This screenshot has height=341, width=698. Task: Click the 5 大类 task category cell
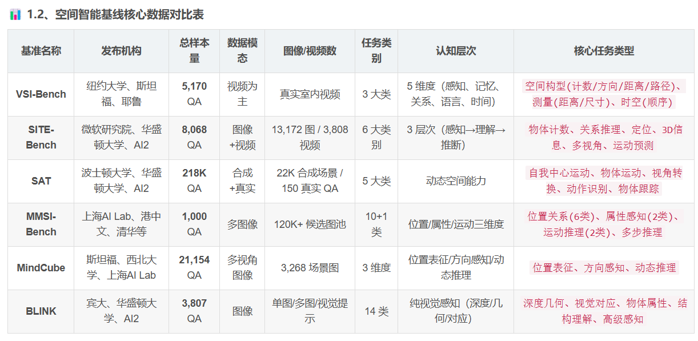[x=376, y=181]
